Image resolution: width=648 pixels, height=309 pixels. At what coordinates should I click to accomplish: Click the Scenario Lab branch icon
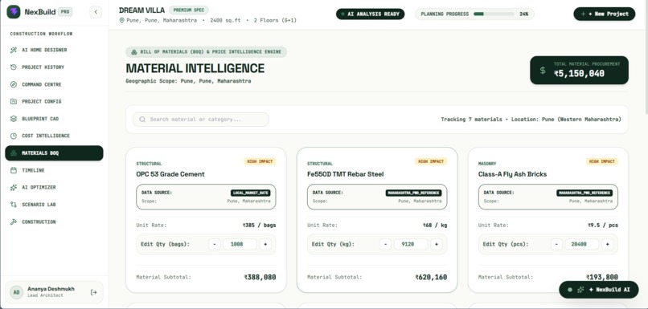tap(14, 205)
